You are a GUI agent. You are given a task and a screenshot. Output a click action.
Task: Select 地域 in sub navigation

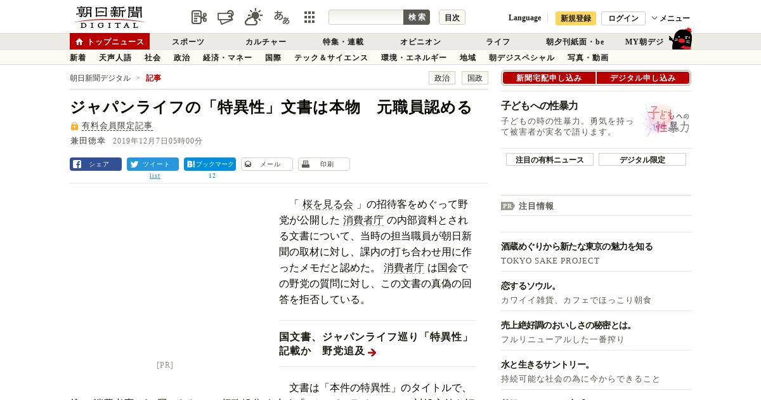click(x=468, y=58)
